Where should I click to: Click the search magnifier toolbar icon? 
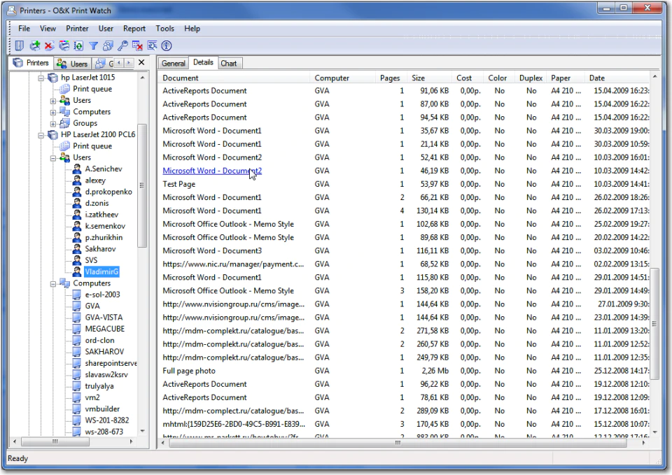(152, 46)
